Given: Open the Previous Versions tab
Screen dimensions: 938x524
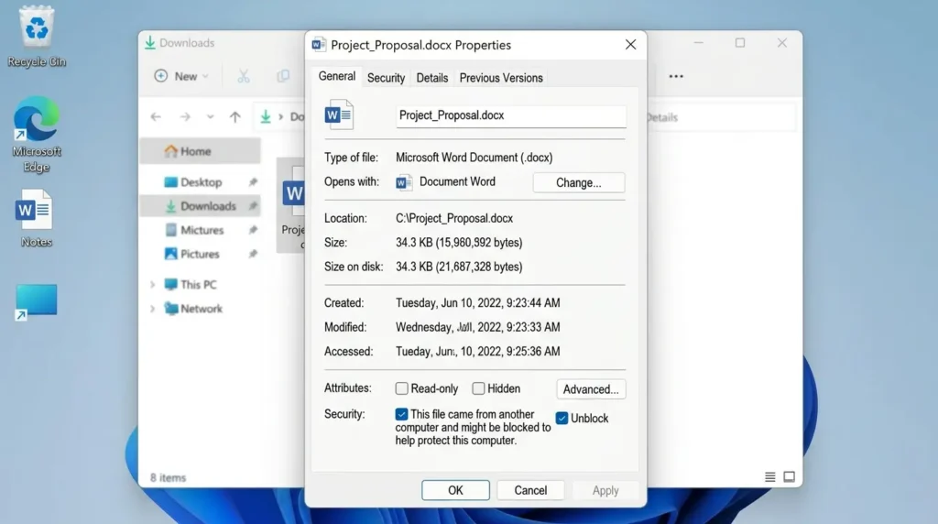Looking at the screenshot, I should point(501,78).
